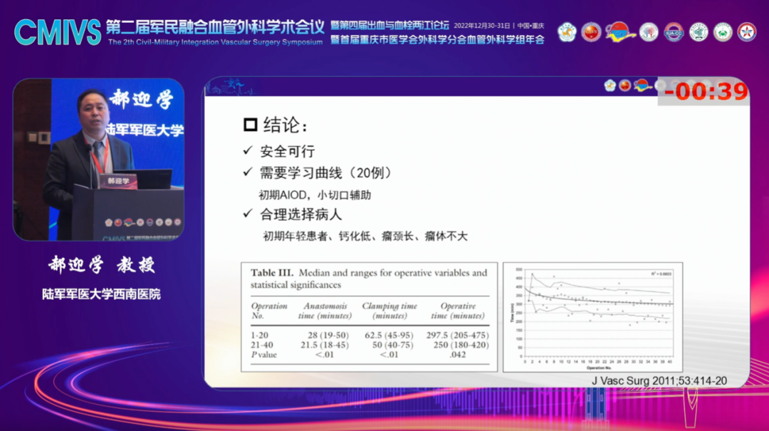
Task: Click the Operative time column header
Action: point(458,311)
